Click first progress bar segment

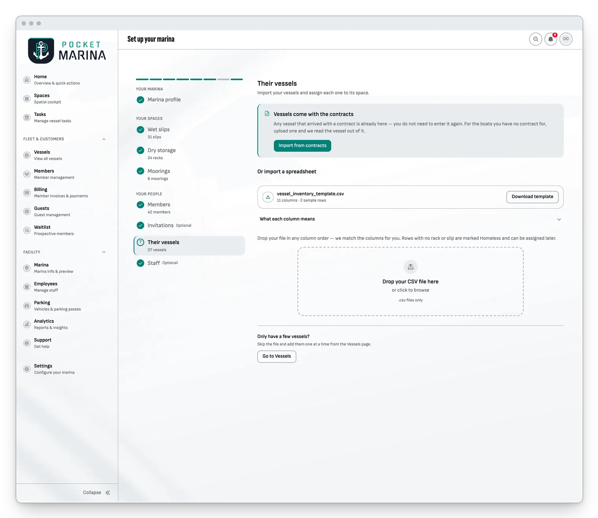pos(142,79)
